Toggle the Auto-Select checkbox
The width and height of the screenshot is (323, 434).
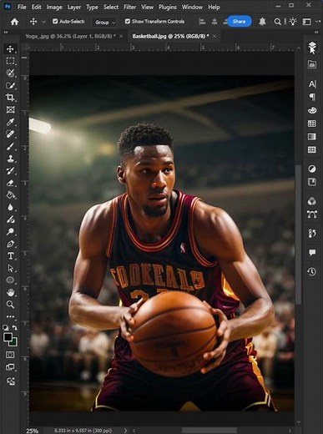pyautogui.click(x=55, y=22)
